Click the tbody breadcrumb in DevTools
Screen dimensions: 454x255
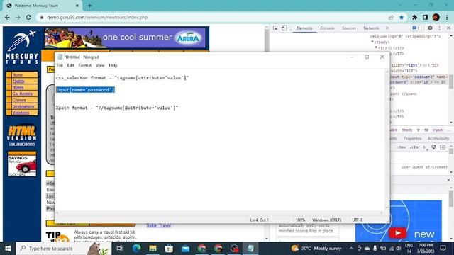click(406, 130)
